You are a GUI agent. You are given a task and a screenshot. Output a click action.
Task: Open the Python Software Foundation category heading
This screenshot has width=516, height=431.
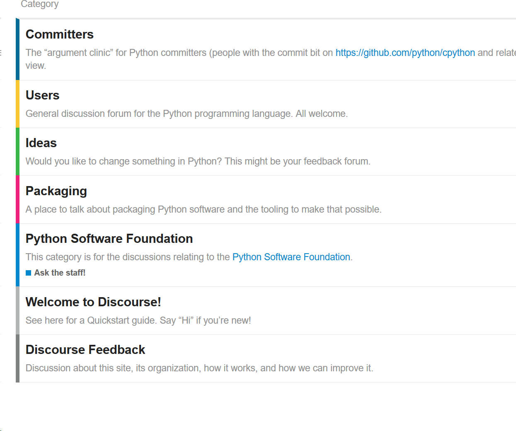109,239
